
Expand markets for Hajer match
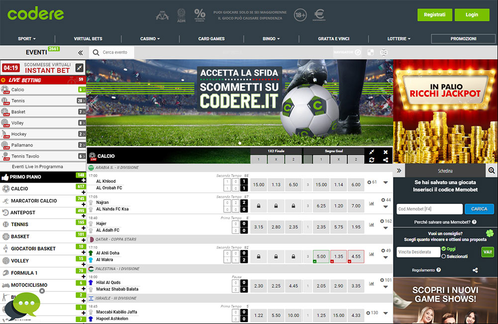(386, 228)
